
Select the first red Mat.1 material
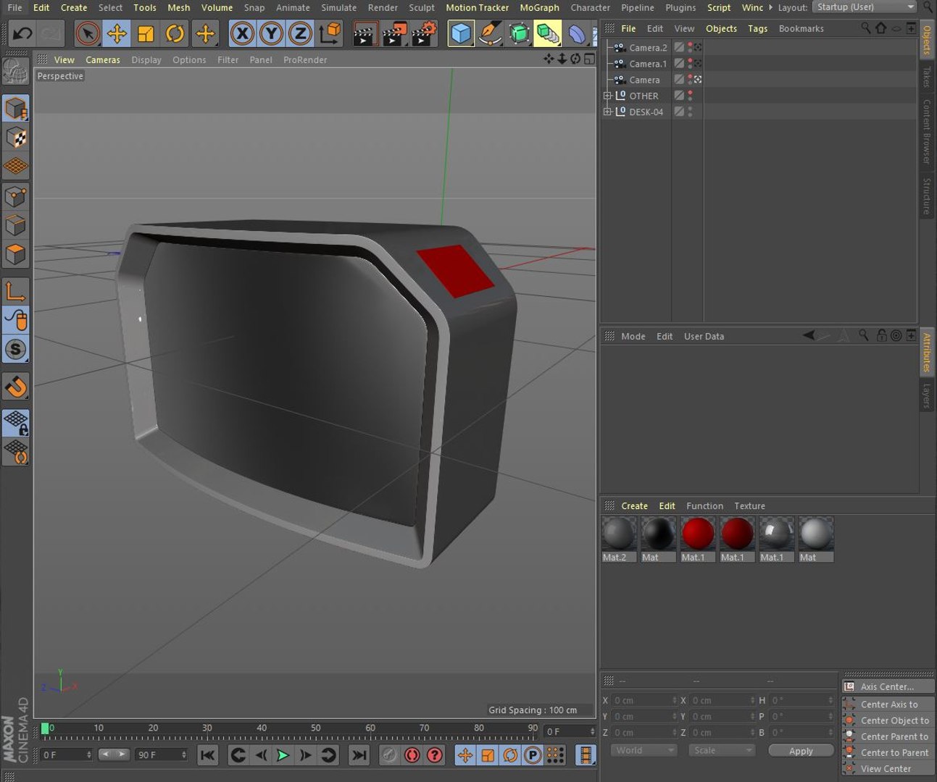point(698,539)
